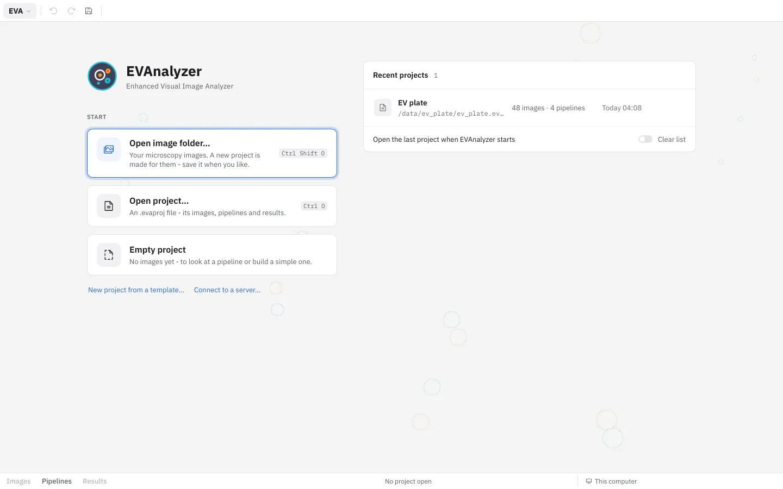The height and width of the screenshot is (489, 783).
Task: Click the image folder icon
Action: (x=109, y=149)
